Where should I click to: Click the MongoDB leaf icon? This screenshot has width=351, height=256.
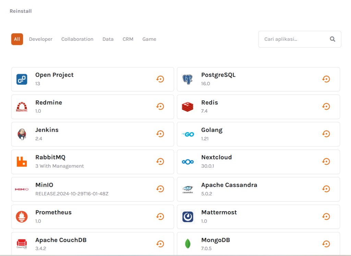point(187,244)
